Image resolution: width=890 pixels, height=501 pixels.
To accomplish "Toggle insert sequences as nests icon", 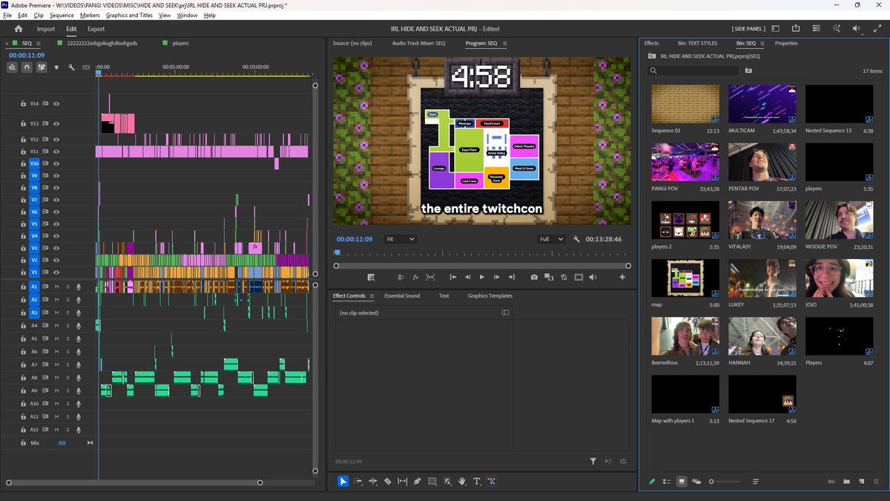I will (13, 68).
